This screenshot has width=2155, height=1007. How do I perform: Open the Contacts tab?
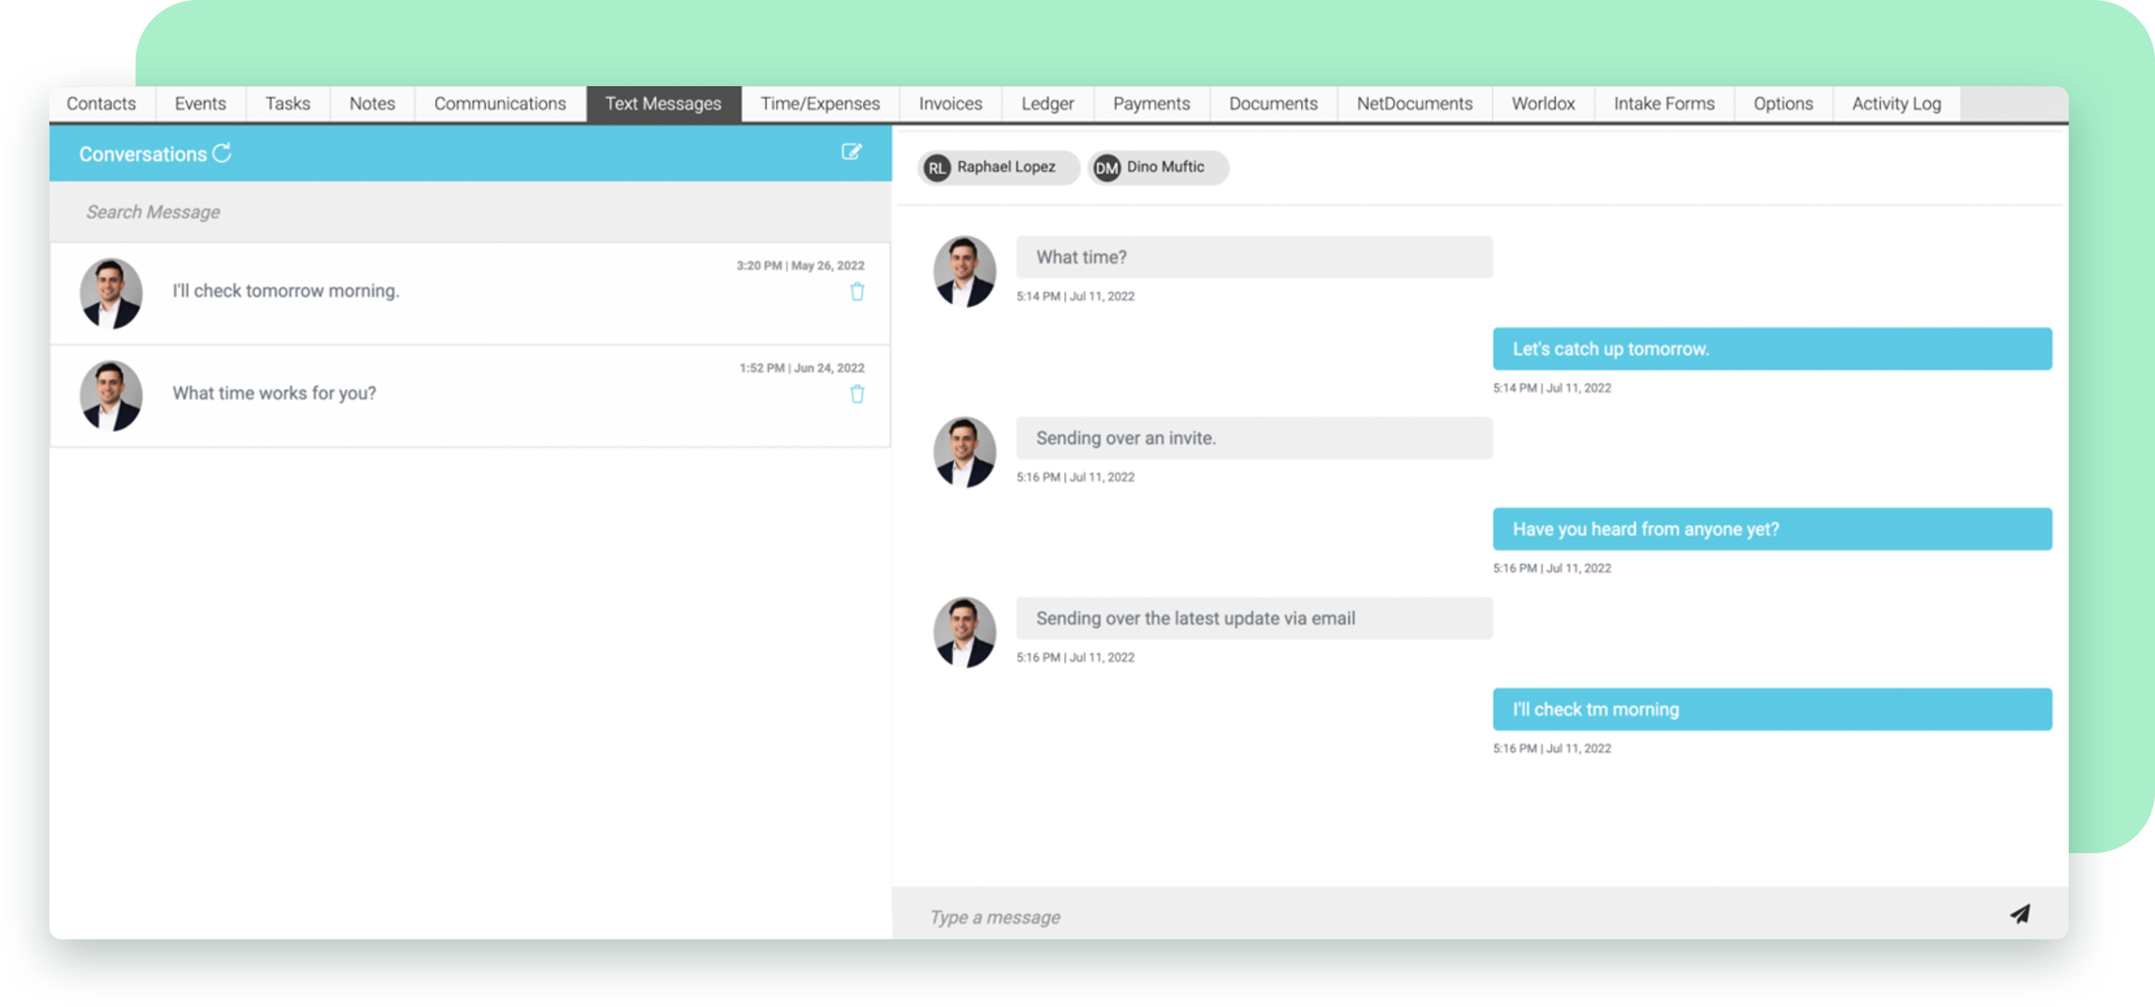pyautogui.click(x=103, y=103)
